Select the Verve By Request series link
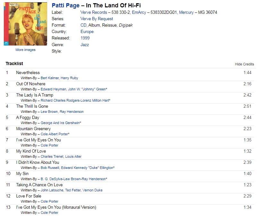Viewport: 257px width, 218px height. click(x=97, y=19)
